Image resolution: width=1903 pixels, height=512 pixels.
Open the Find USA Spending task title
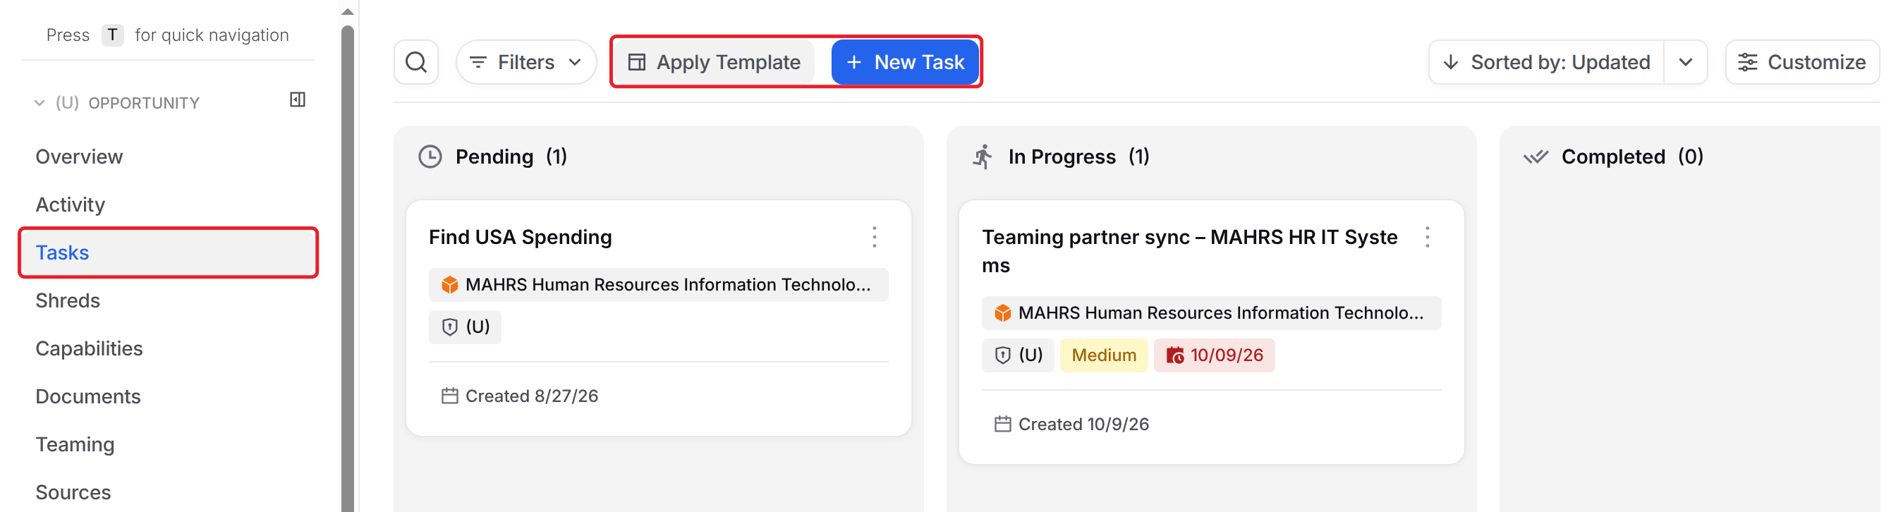coord(520,237)
